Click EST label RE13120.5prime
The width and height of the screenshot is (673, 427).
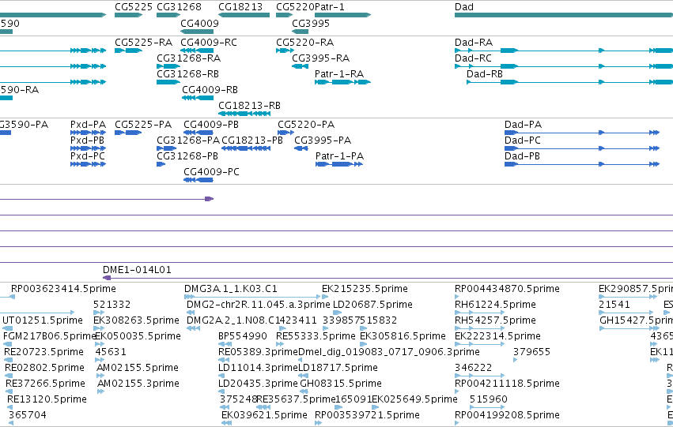(47, 399)
